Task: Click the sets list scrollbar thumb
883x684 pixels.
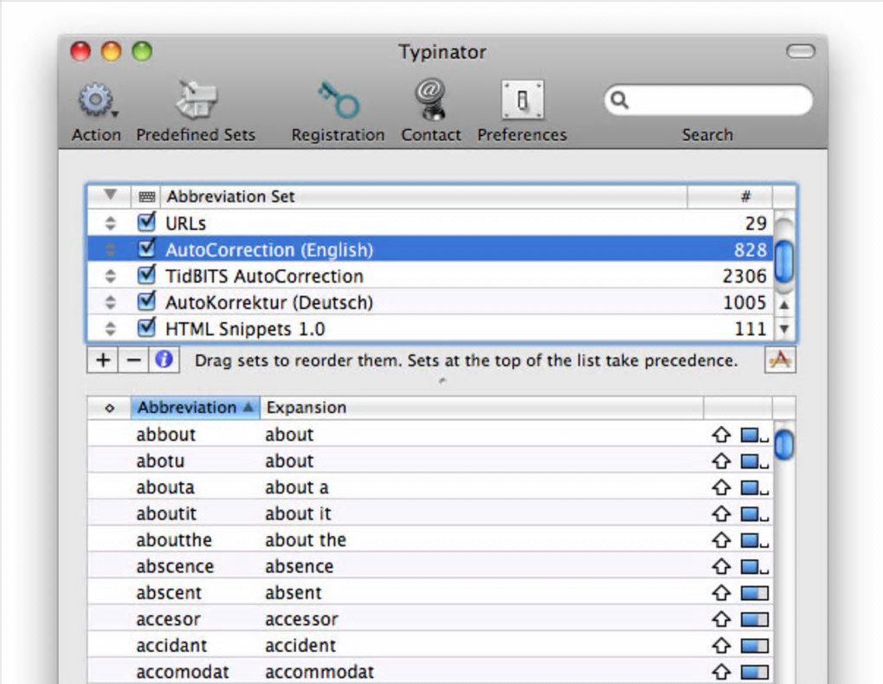Action: pyautogui.click(x=784, y=261)
